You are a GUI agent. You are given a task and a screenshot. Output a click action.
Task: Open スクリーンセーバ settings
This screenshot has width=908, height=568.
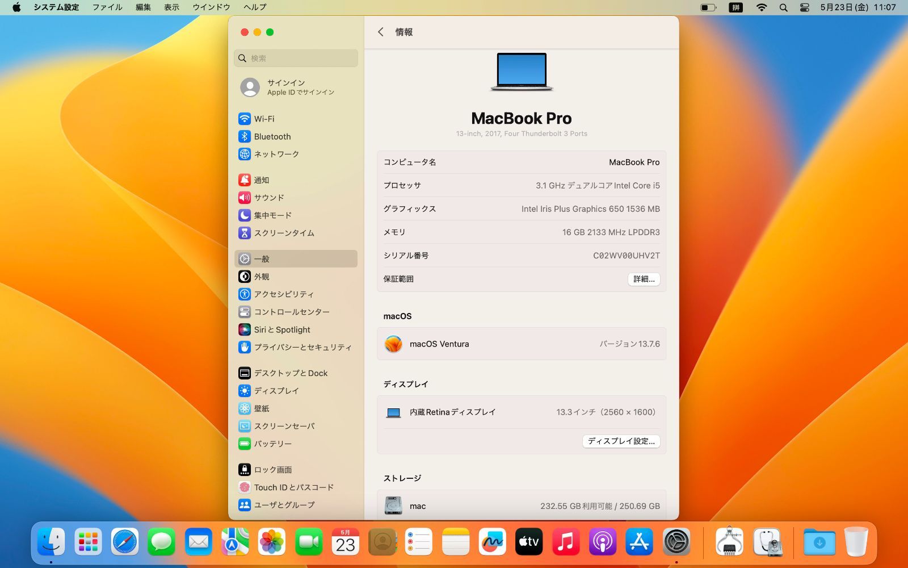pyautogui.click(x=296, y=426)
